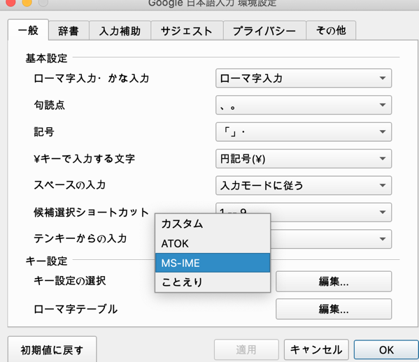Image resolution: width=419 pixels, height=362 pixels.
Task: Expand the スペースの入力 dropdown
Action: pyautogui.click(x=304, y=185)
